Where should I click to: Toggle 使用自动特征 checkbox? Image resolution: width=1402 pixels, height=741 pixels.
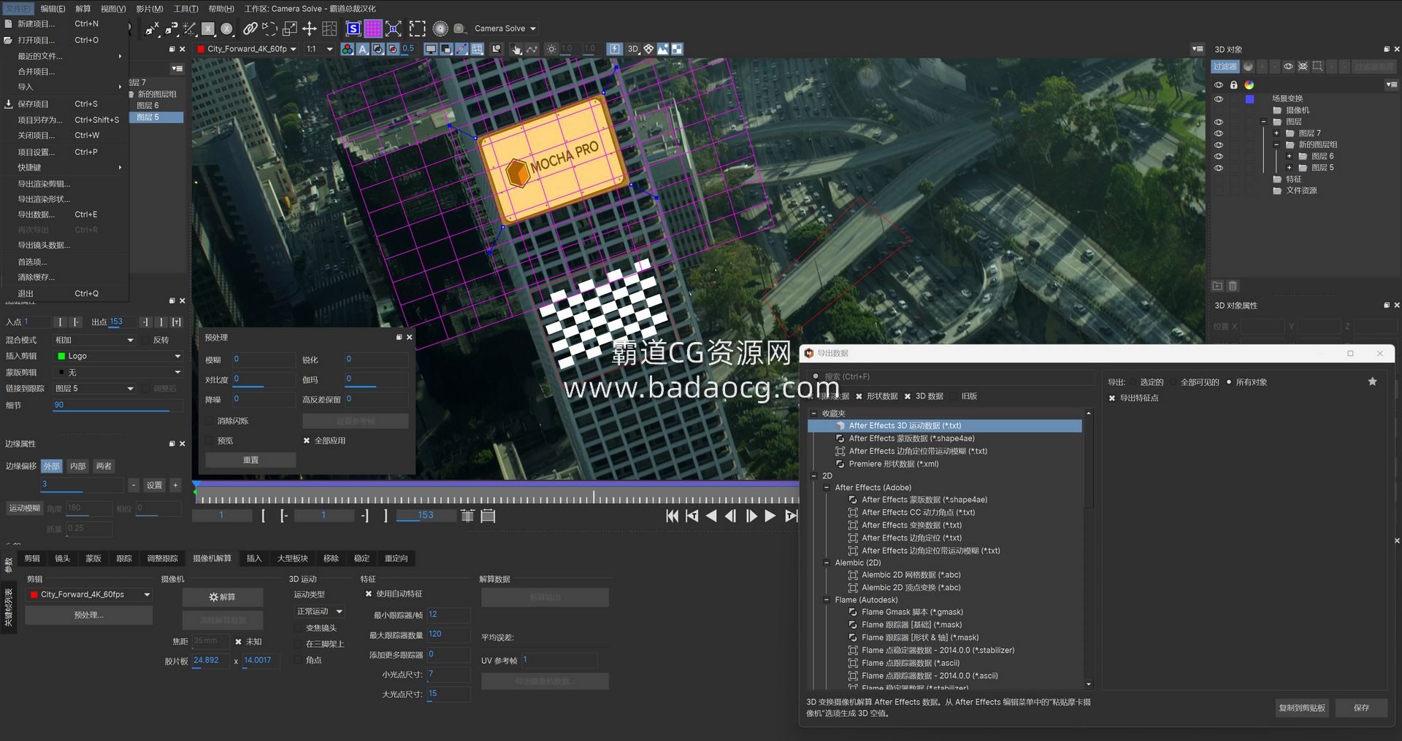point(369,594)
